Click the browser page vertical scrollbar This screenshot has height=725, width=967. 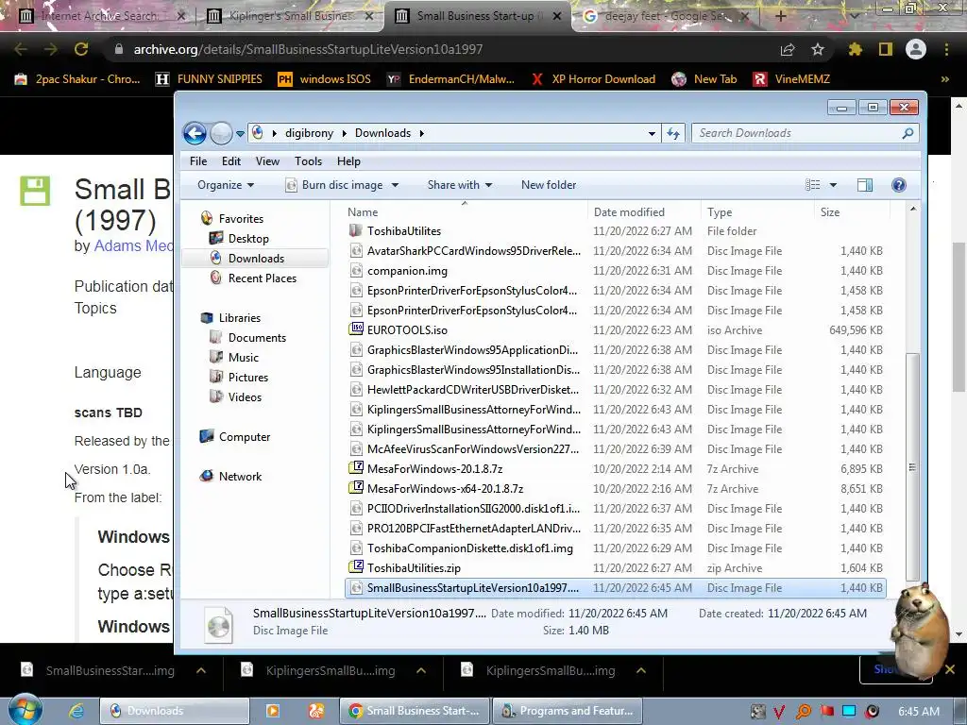click(959, 317)
